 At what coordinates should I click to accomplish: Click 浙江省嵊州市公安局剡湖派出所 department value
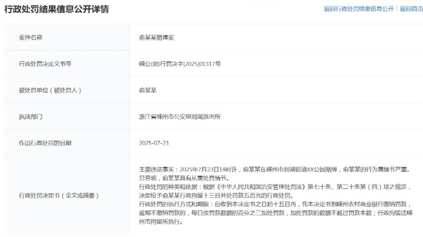pos(179,117)
